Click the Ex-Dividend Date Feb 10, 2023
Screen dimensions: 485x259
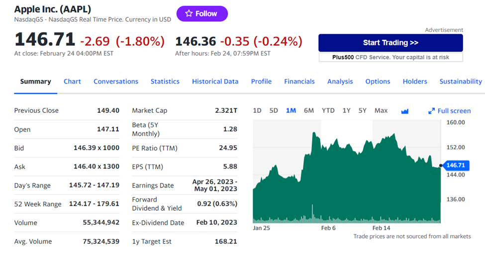pos(216,223)
